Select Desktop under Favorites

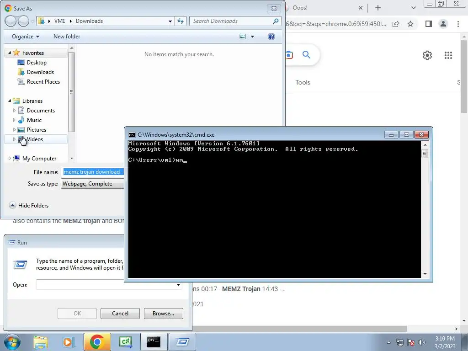point(37,62)
